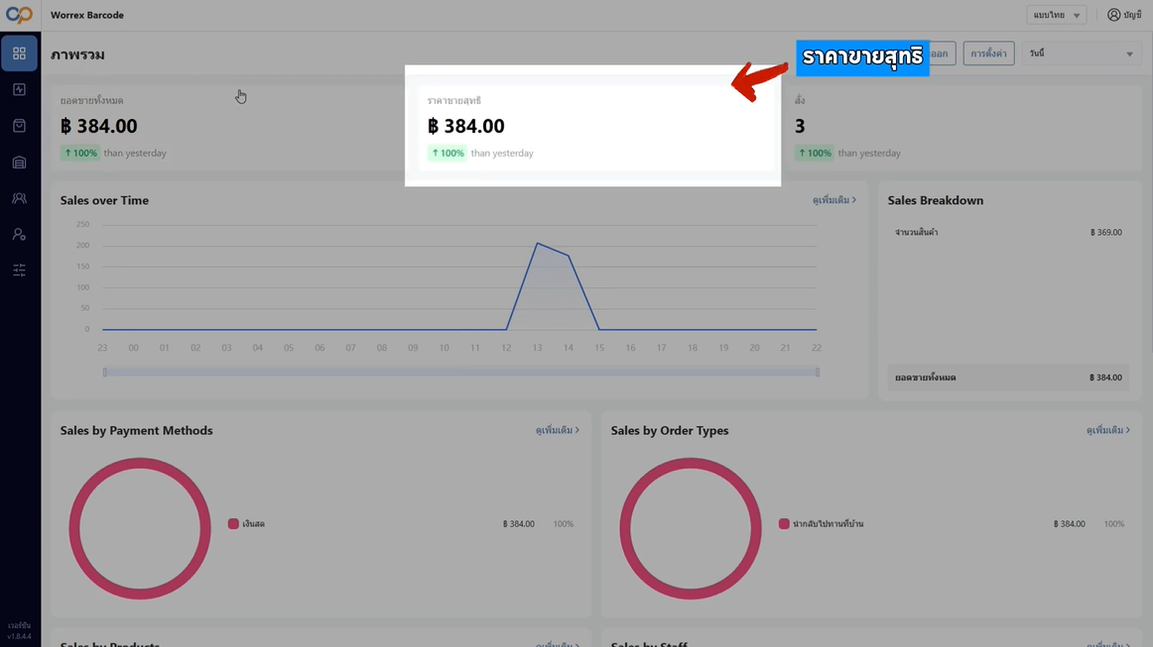Image resolution: width=1153 pixels, height=647 pixels.
Task: Open ดูเพิ่มเติม for Sales by Payment Methods
Action: [558, 430]
